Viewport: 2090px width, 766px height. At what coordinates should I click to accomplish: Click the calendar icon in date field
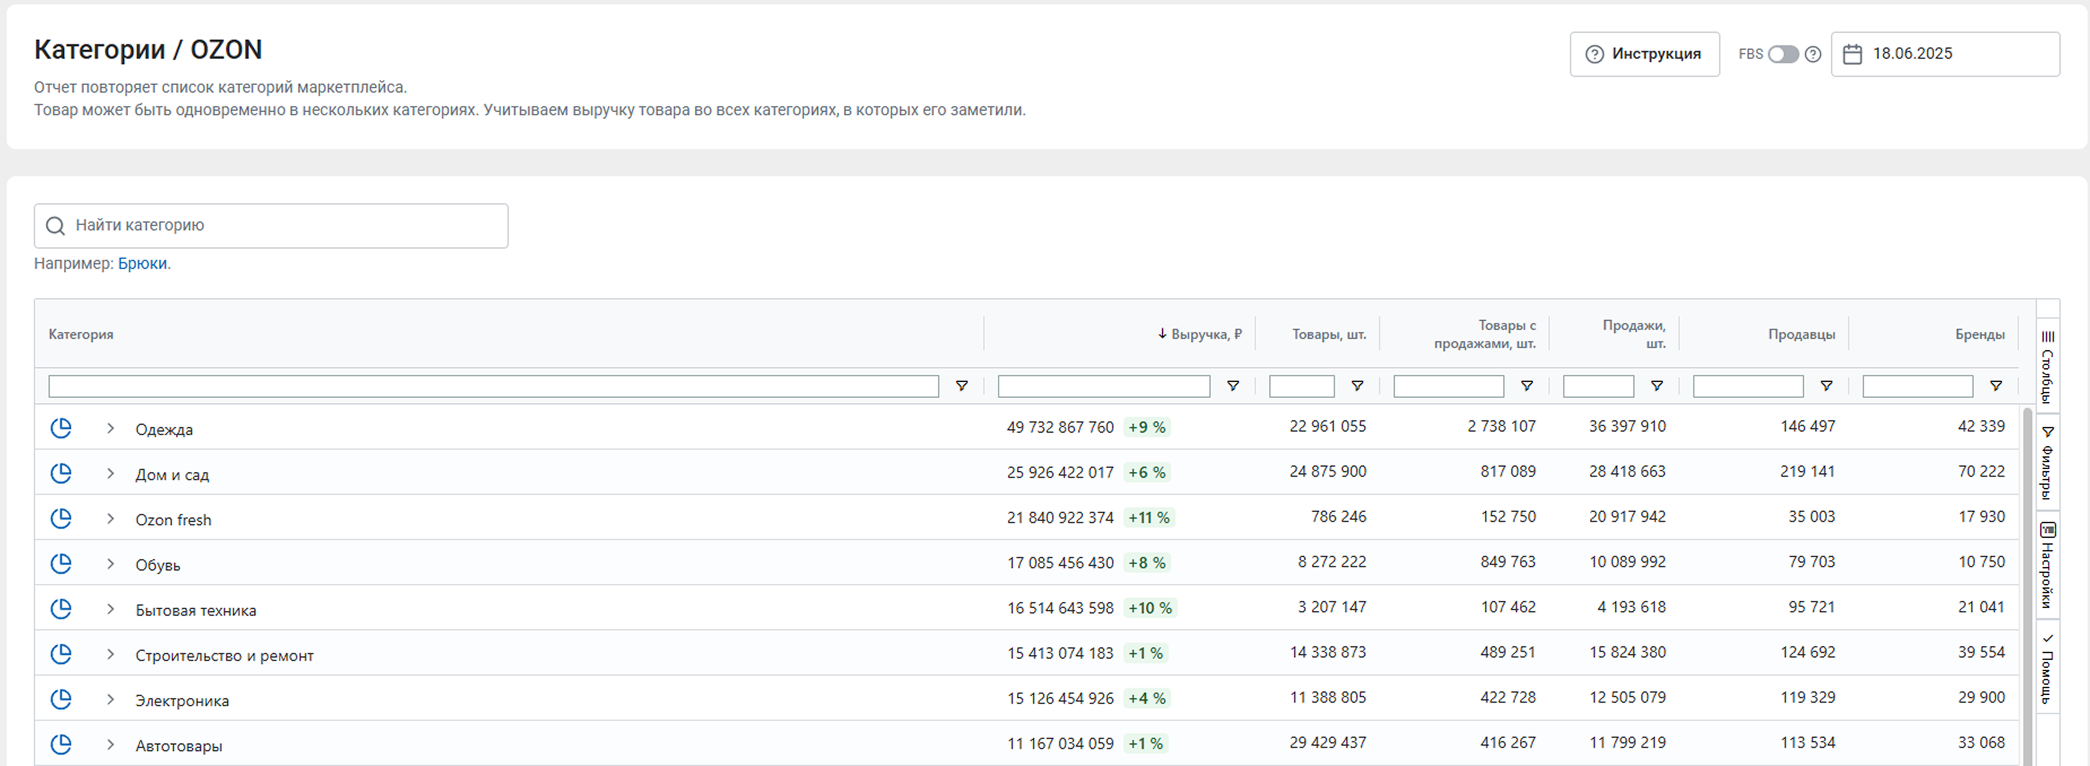[x=1852, y=54]
